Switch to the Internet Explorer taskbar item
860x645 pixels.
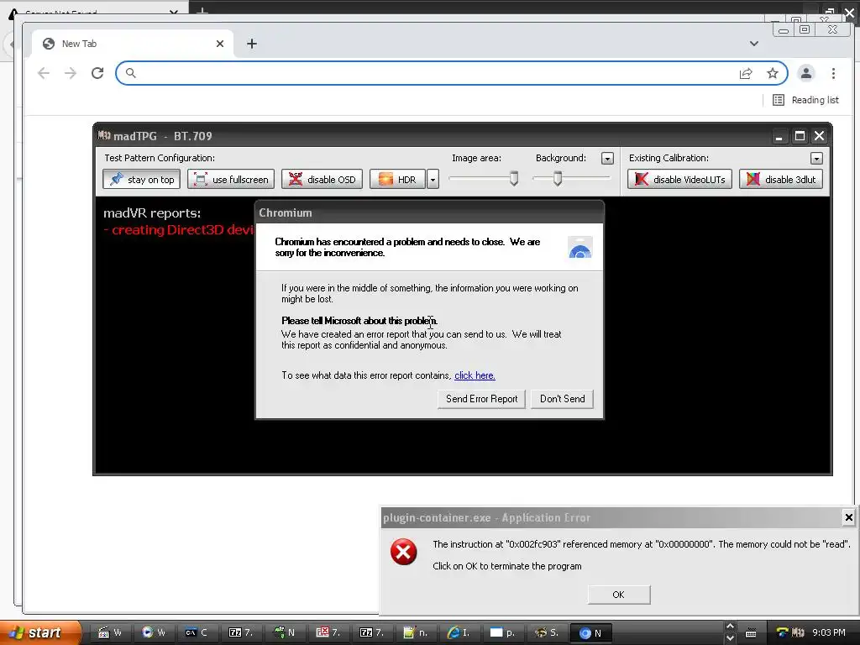pyautogui.click(x=459, y=632)
